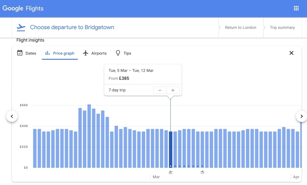
Task: Open the Trip summary step
Action: (x=282, y=28)
